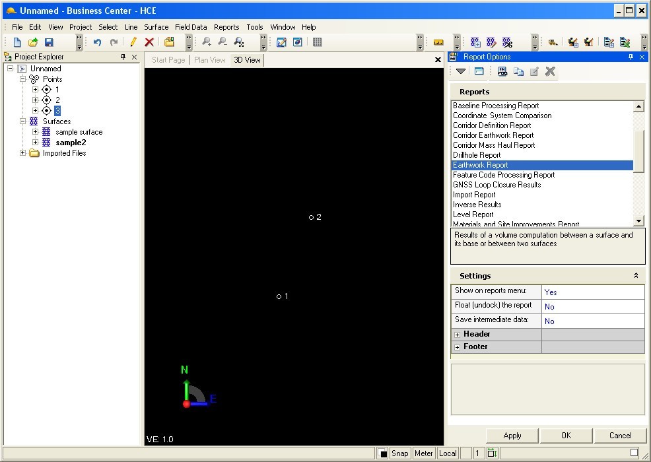Click the document icon with pencil and plus
This screenshot has width=651, height=462.
tap(609, 42)
